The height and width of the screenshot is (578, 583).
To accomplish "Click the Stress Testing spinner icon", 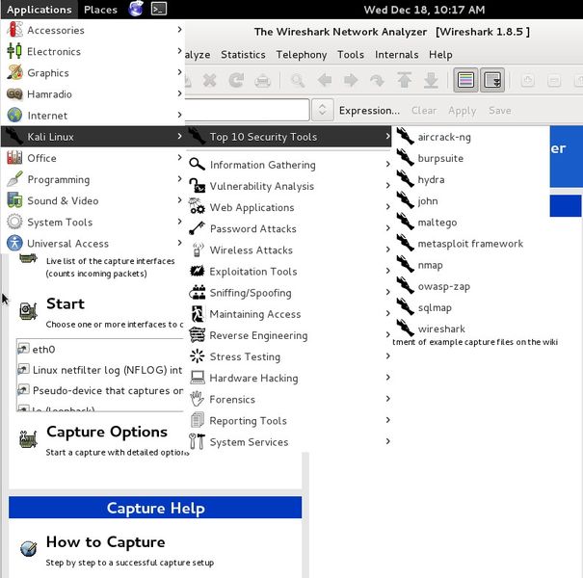I will (x=197, y=356).
